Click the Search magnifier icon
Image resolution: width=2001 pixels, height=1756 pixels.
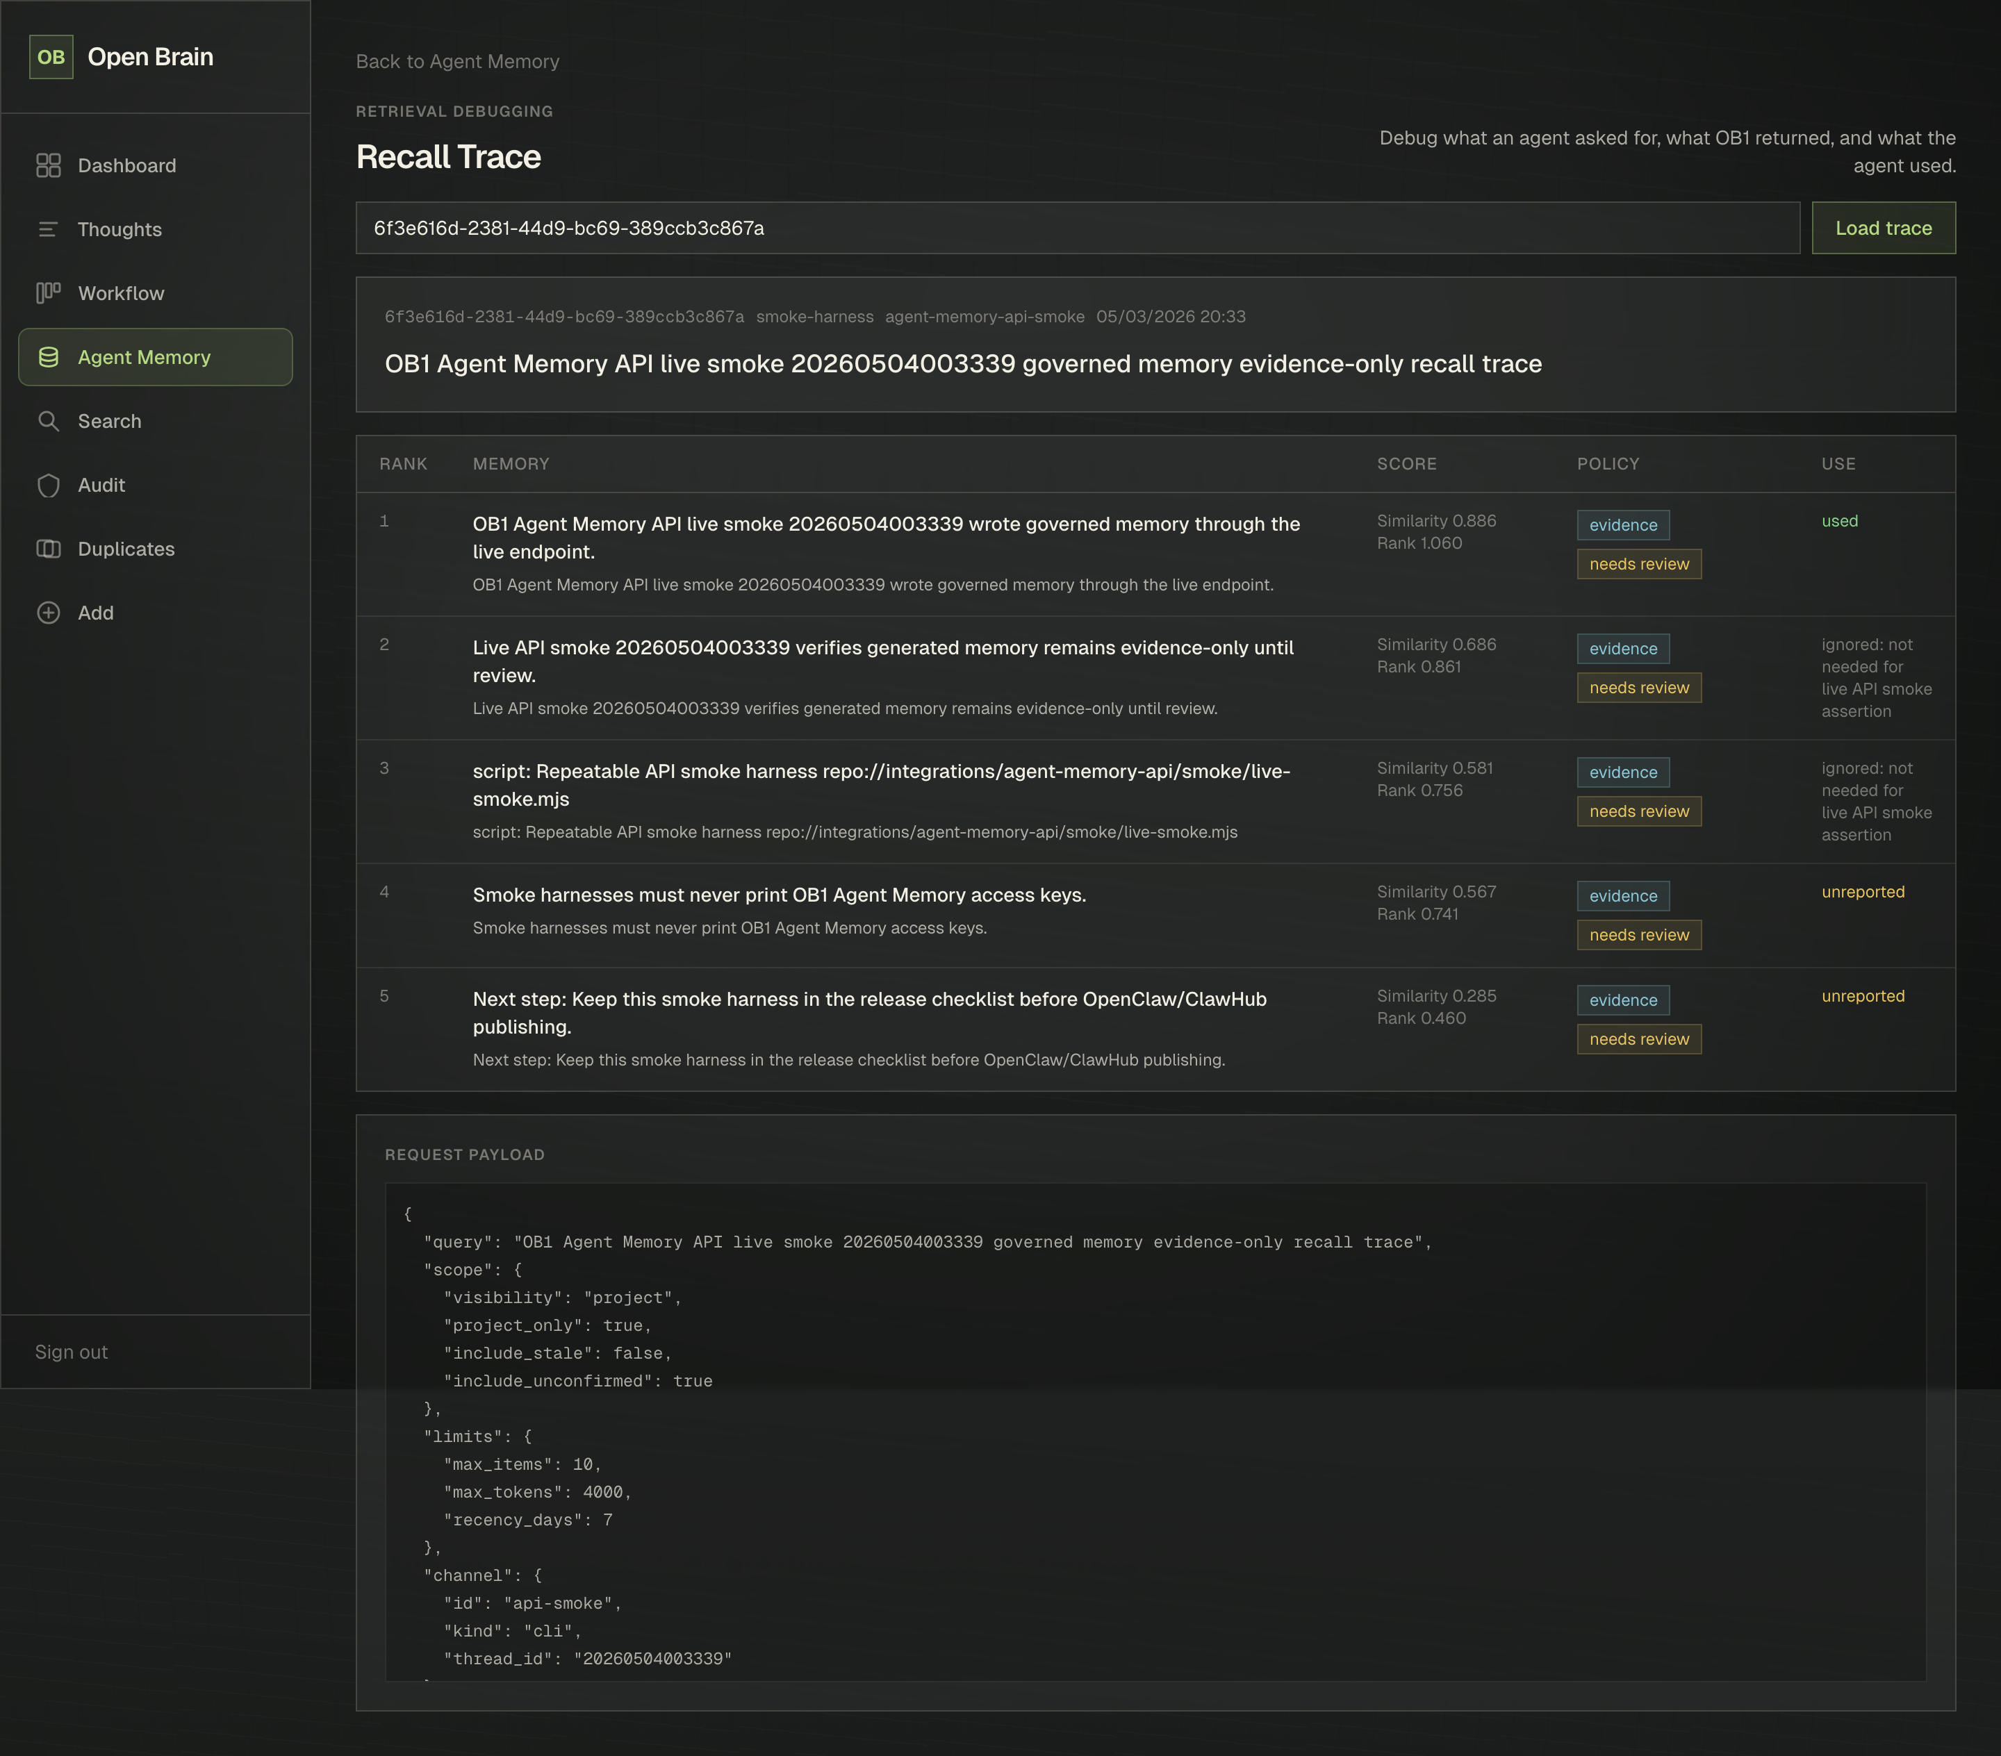[x=48, y=421]
